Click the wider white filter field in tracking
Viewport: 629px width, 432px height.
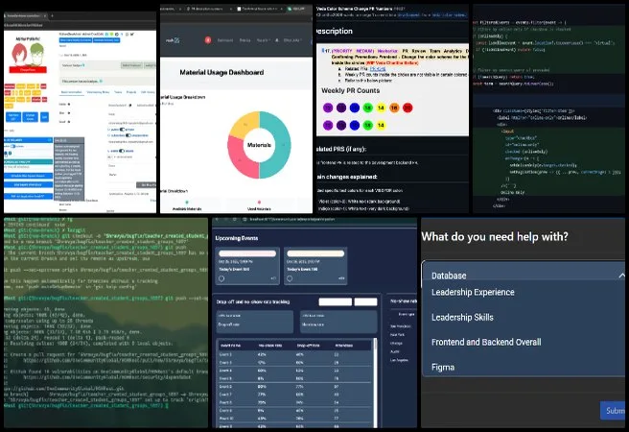(x=336, y=301)
